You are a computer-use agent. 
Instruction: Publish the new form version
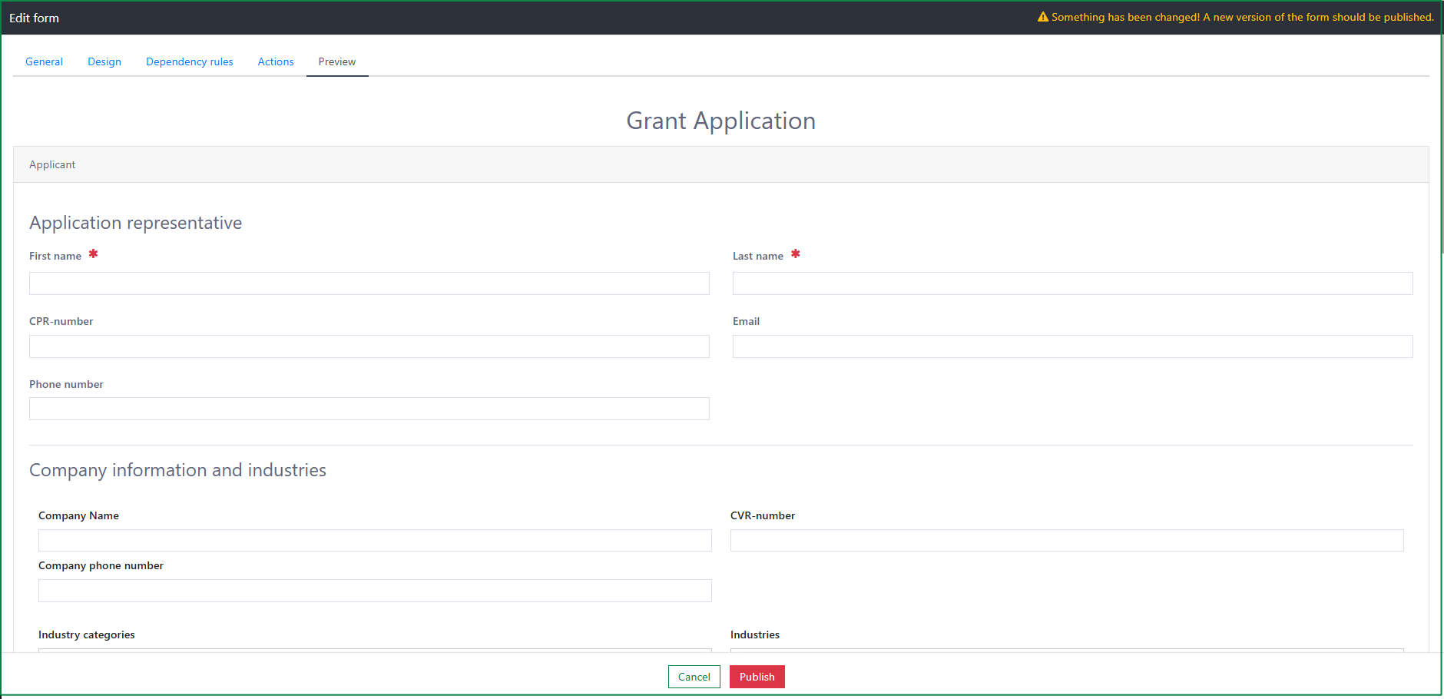(x=757, y=677)
